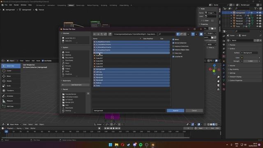This screenshot has width=263, height=148.
Task: Toggle the Select checkbox in append options
Action: tap(173, 39)
